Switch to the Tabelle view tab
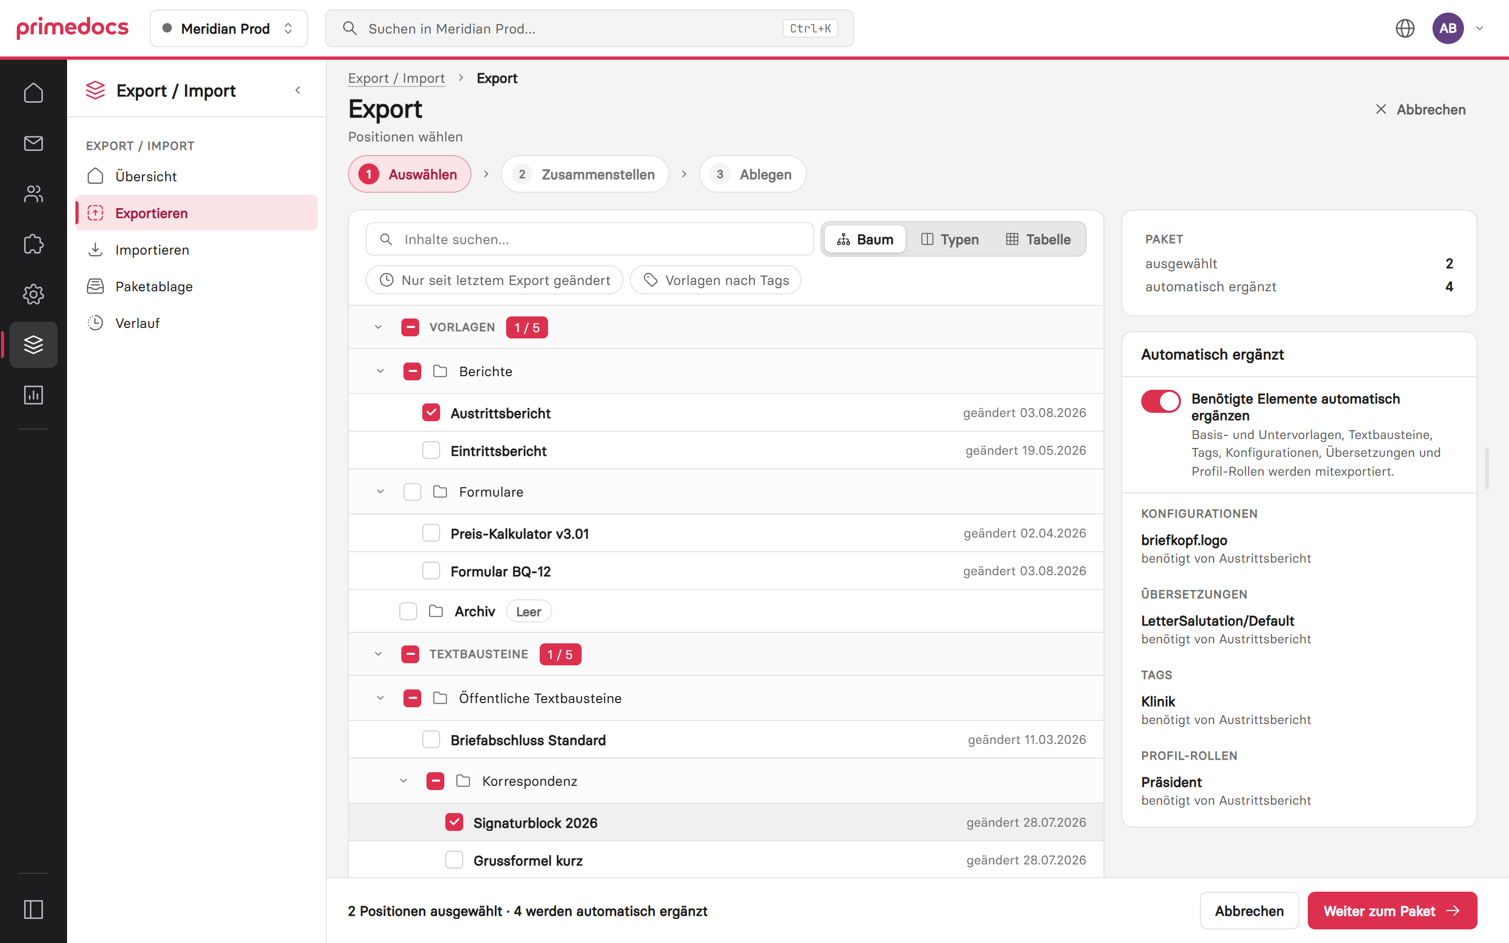The height and width of the screenshot is (943, 1509). tap(1038, 239)
